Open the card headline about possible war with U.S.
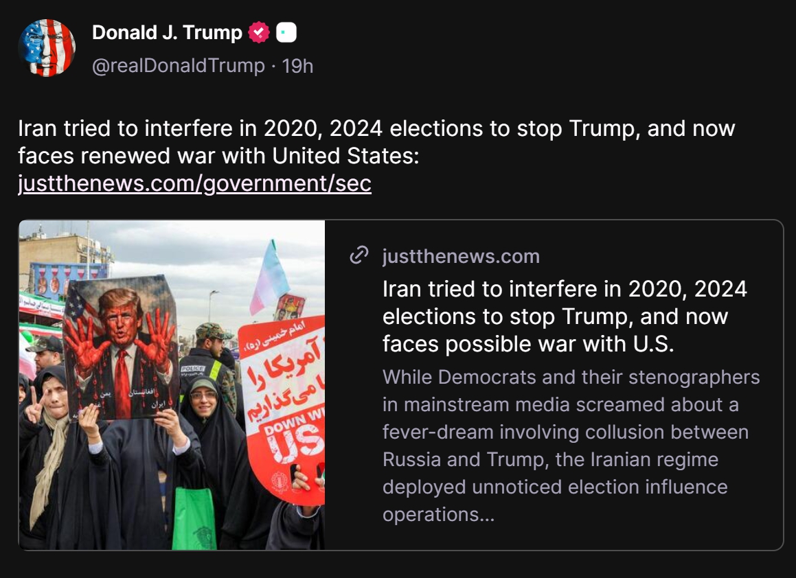Image resolution: width=796 pixels, height=578 pixels. [x=565, y=316]
